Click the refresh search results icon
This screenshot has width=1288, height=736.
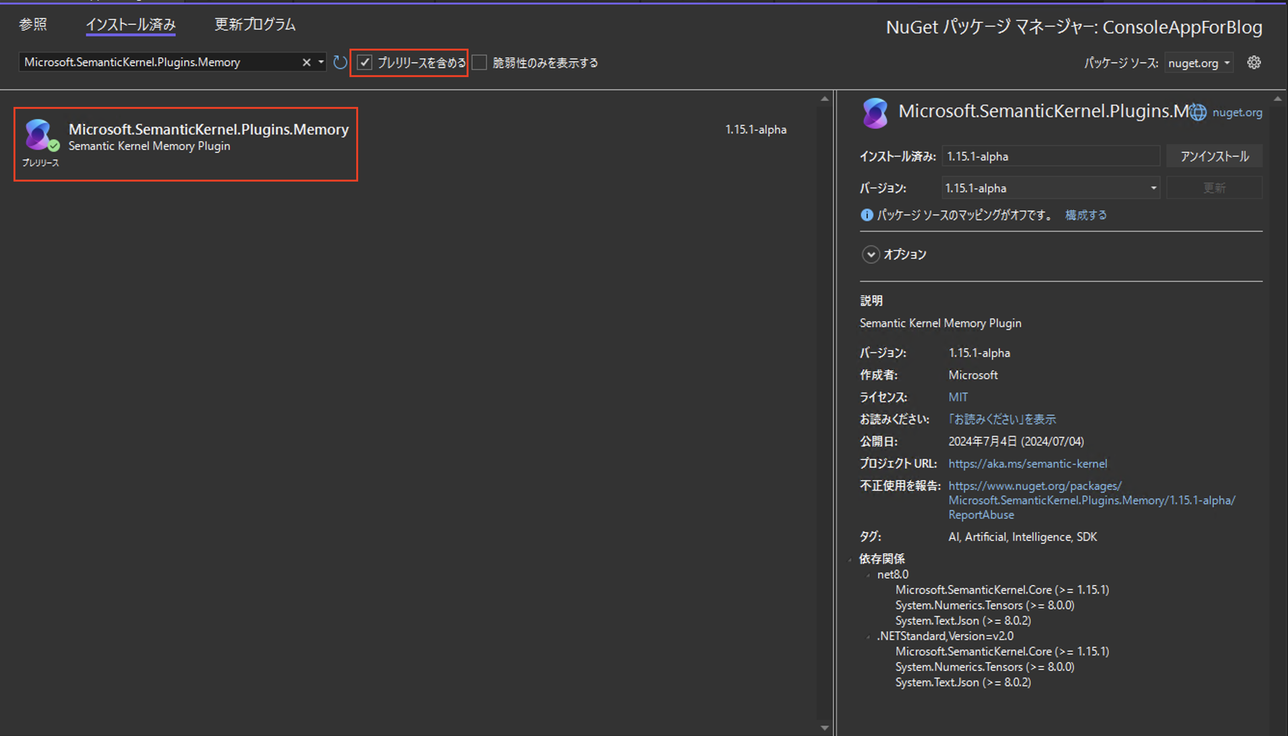pyautogui.click(x=339, y=62)
